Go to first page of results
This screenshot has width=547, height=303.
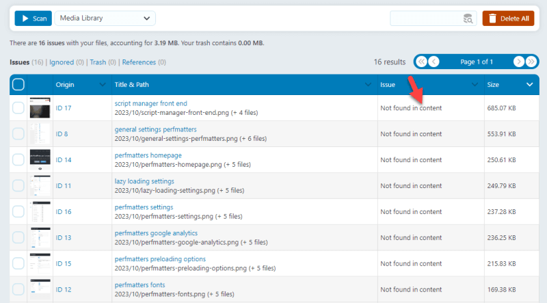421,62
